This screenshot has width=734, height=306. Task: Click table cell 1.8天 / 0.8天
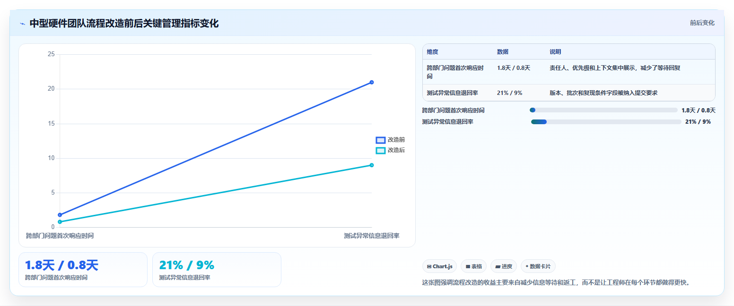(x=514, y=68)
